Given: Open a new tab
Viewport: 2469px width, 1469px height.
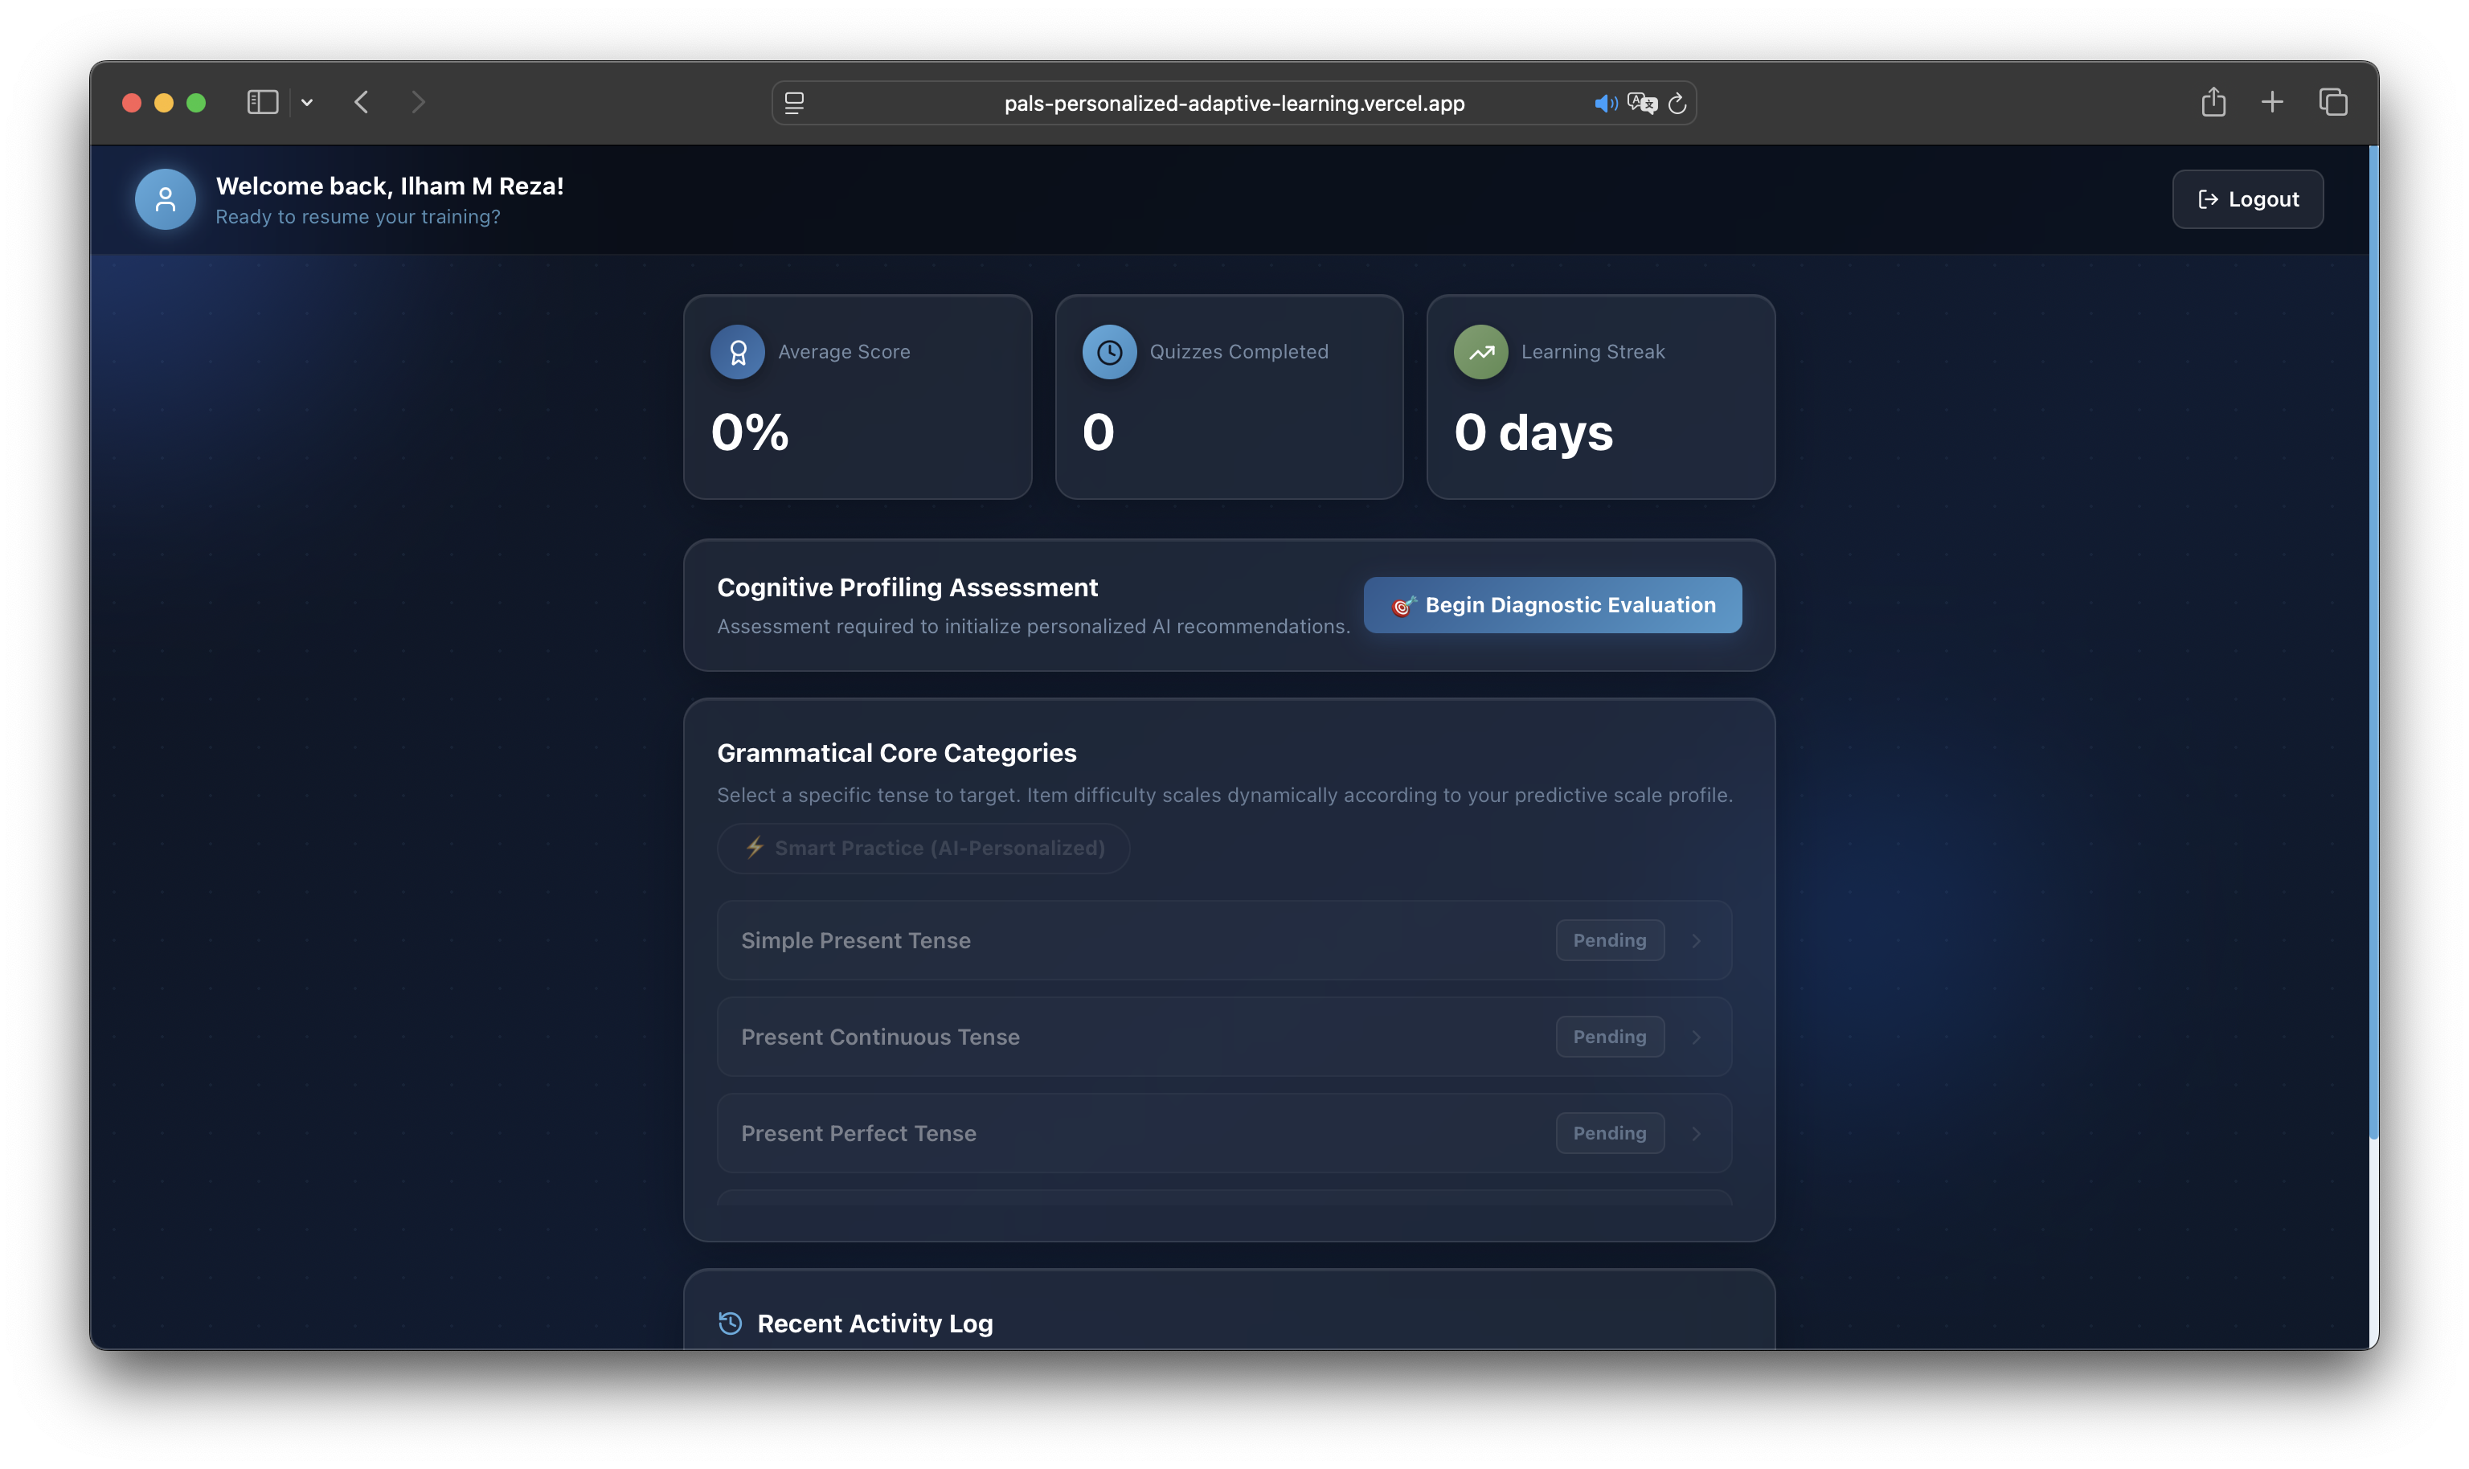Looking at the screenshot, I should pyautogui.click(x=2272, y=102).
